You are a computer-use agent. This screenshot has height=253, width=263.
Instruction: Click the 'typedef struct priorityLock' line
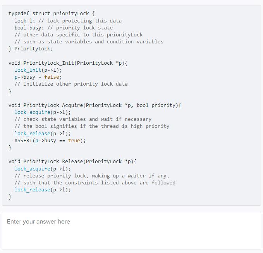(x=52, y=14)
